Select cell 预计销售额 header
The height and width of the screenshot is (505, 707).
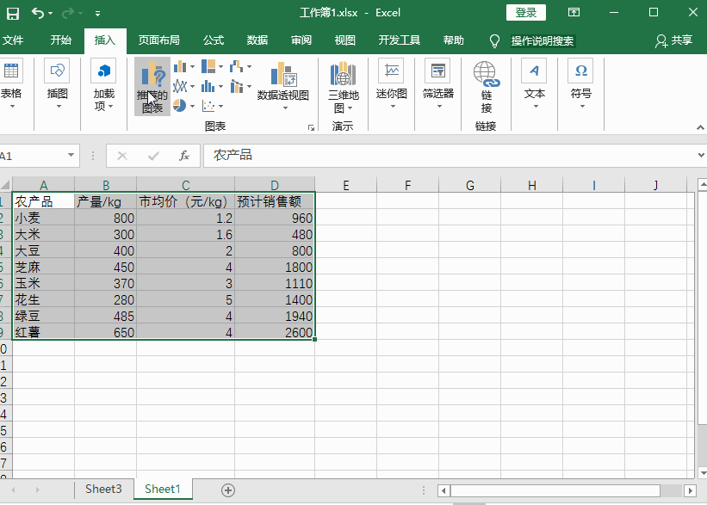coord(275,201)
